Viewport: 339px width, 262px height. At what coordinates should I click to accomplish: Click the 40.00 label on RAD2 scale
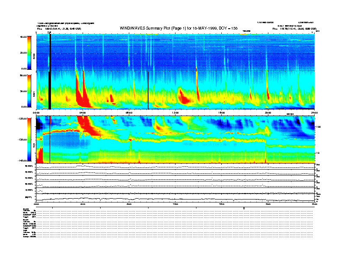point(23,37)
